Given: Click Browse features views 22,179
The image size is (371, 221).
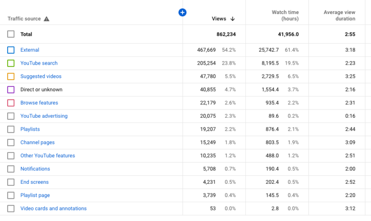Looking at the screenshot, I should [x=208, y=103].
